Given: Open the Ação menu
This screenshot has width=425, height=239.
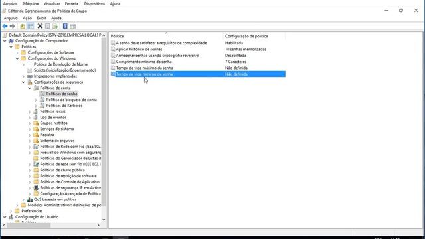Looking at the screenshot, I should pyautogui.click(x=27, y=18).
